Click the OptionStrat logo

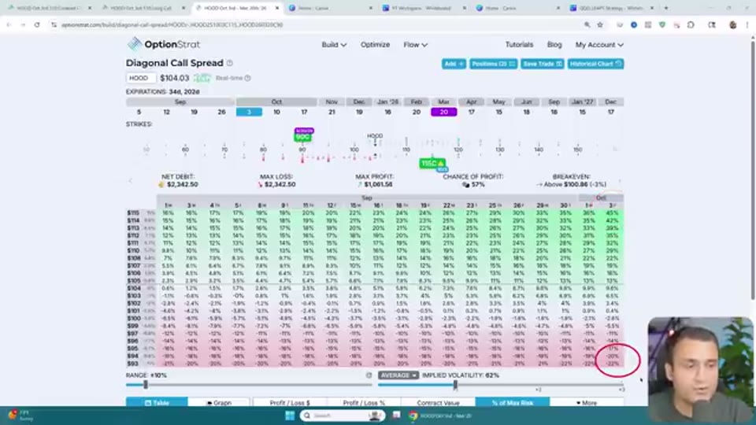tap(164, 44)
